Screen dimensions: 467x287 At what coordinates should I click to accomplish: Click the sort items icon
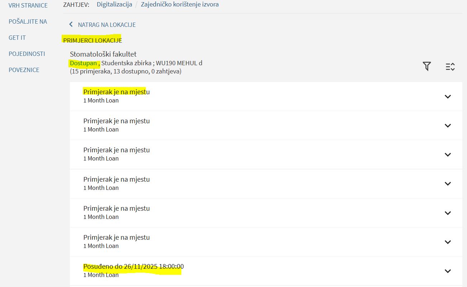coord(450,67)
